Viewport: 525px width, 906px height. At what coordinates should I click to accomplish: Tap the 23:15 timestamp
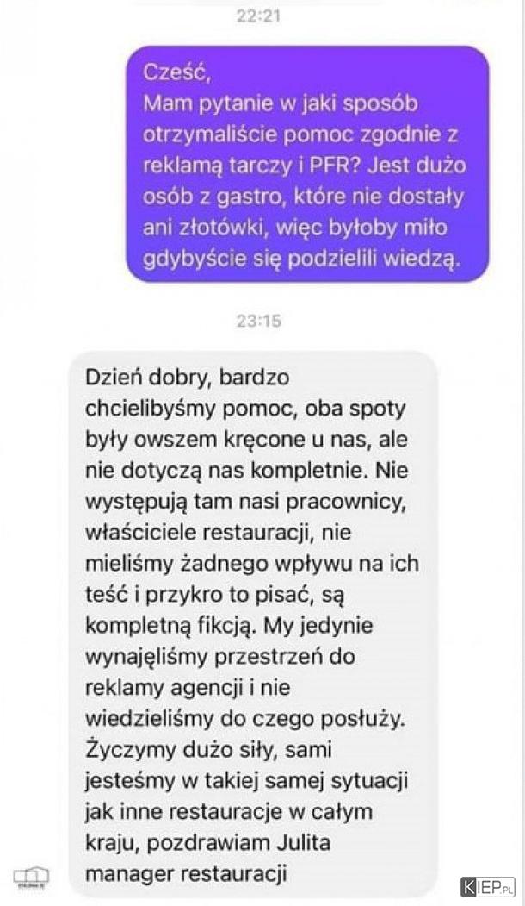[x=258, y=320]
